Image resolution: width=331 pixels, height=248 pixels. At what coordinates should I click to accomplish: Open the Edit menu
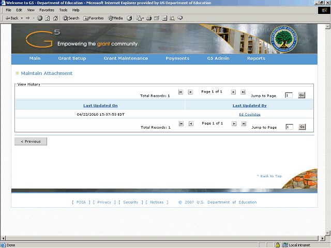19,10
